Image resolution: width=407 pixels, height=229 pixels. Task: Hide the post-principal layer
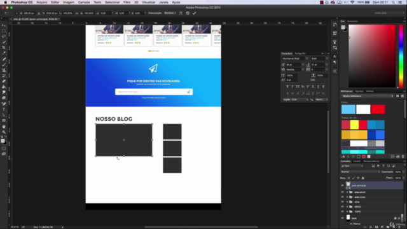(x=342, y=186)
